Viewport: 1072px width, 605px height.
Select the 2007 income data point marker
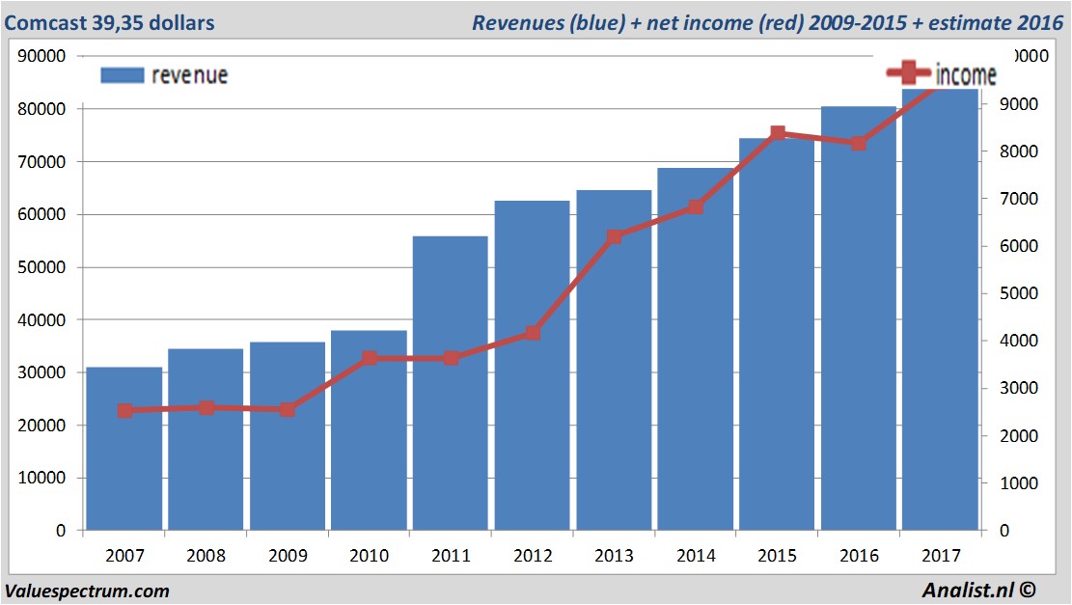click(x=124, y=411)
